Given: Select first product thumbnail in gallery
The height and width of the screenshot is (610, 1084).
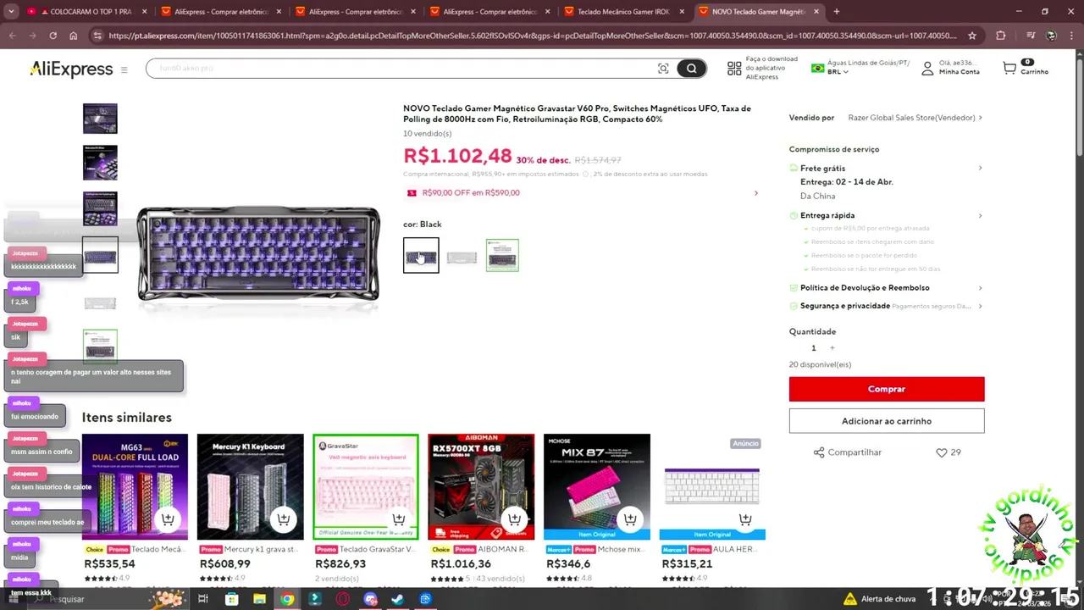Looking at the screenshot, I should pos(100,119).
